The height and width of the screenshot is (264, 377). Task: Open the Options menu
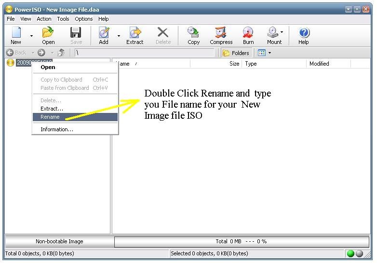(84, 19)
